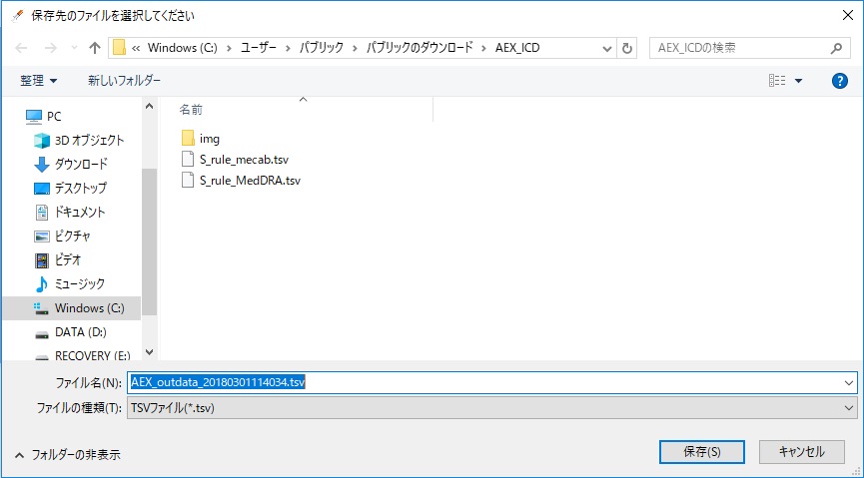Select the img folder
The width and height of the screenshot is (864, 478).
coord(210,139)
